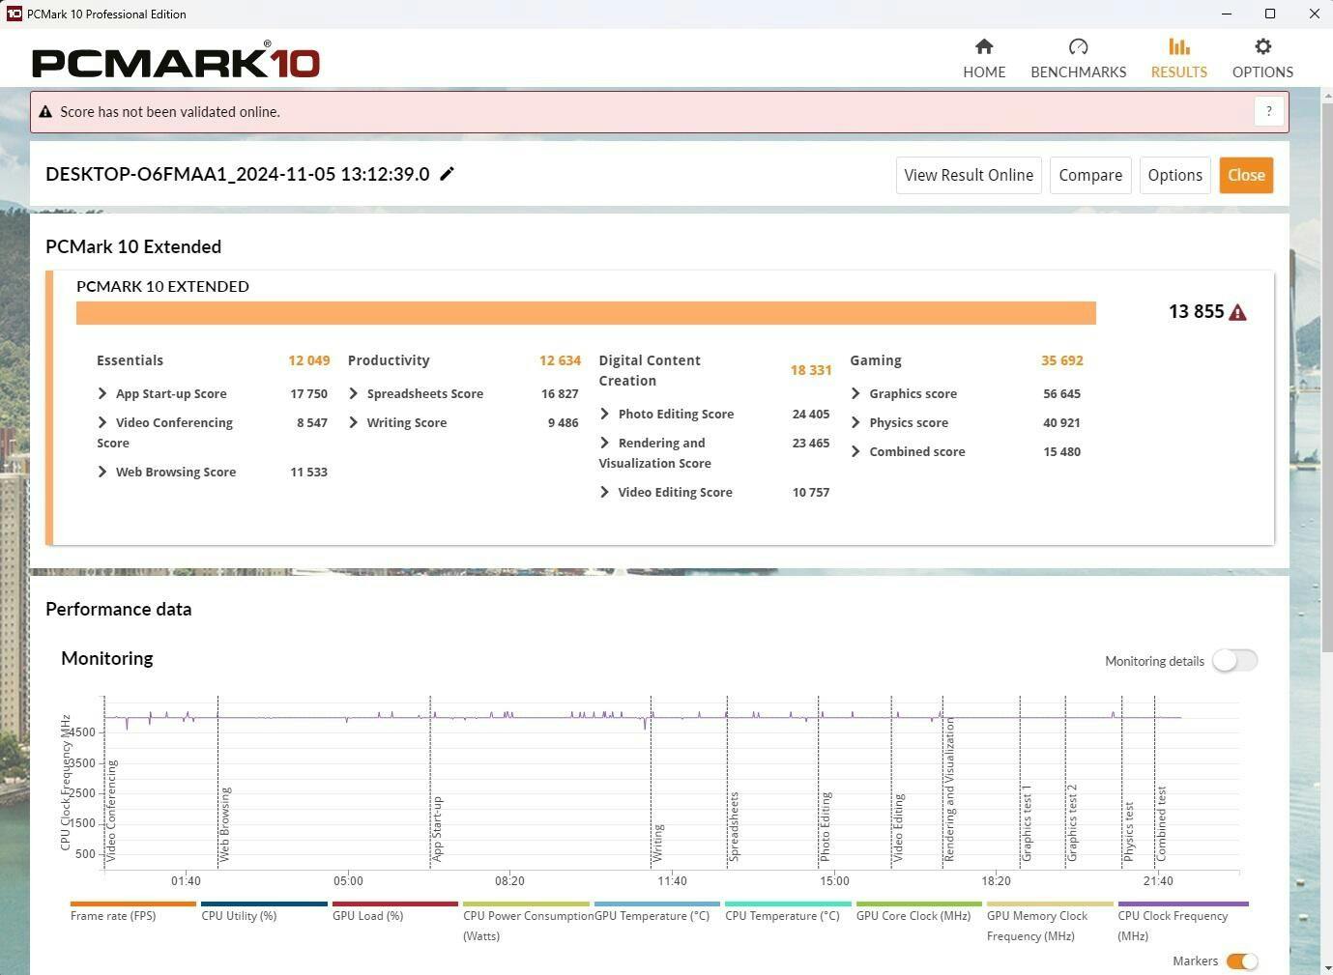Click the Photo Editing chart marker
Screen dimensions: 1333x975
pyautogui.click(x=825, y=826)
